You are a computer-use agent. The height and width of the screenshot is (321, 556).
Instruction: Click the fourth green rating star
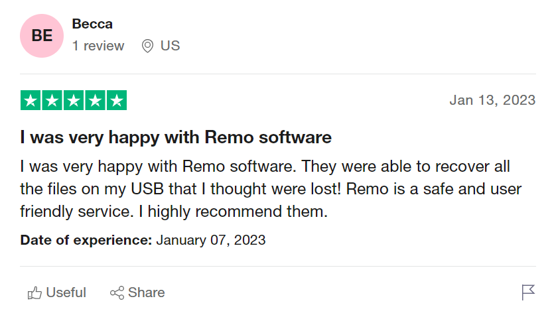point(95,100)
